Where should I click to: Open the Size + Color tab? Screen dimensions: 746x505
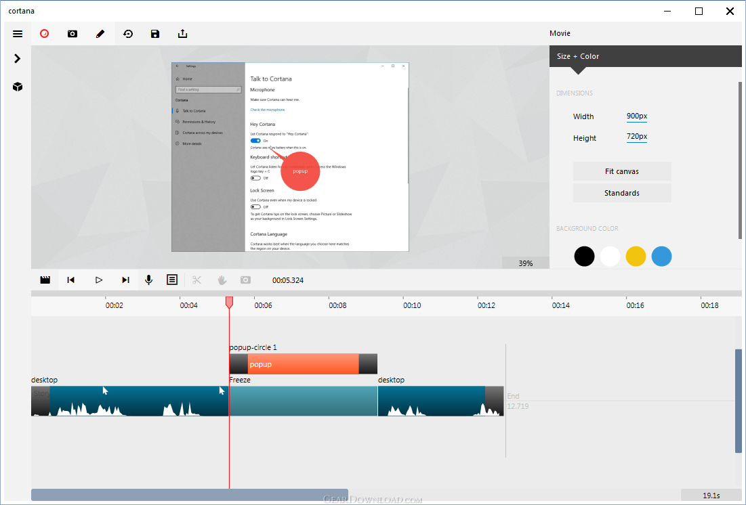pos(645,56)
